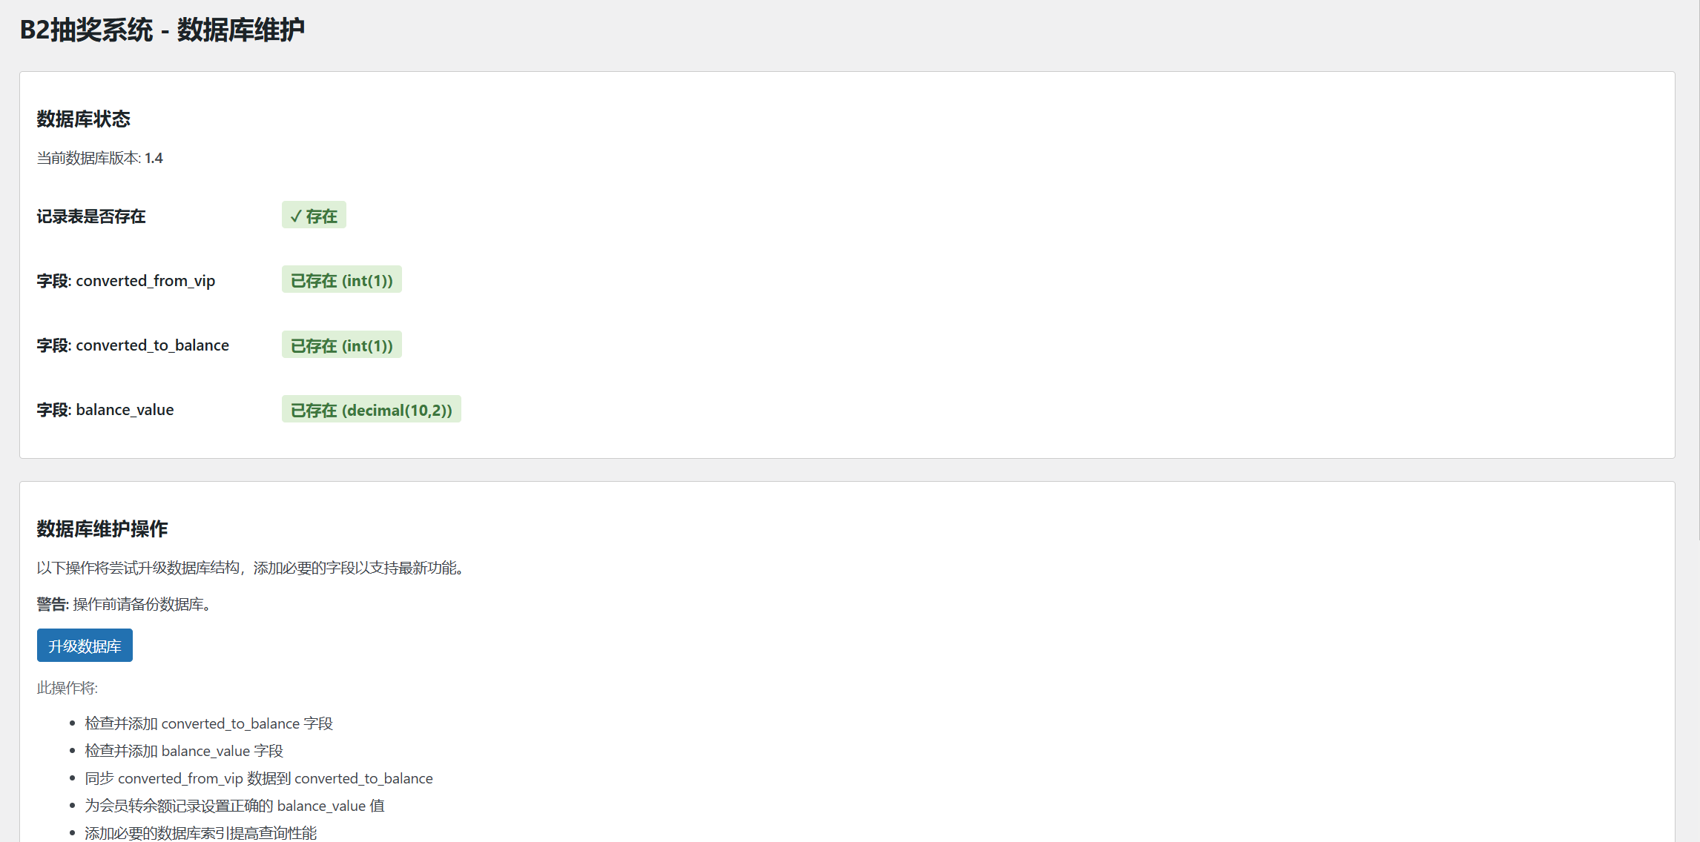Click the 升级数据库 button

pyautogui.click(x=85, y=646)
